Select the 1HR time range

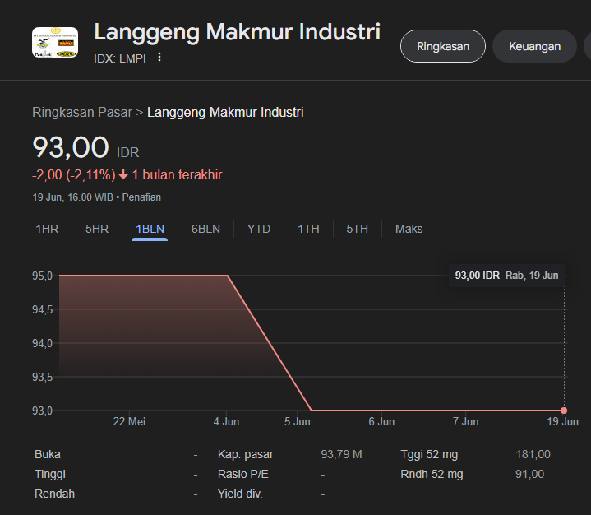click(47, 229)
